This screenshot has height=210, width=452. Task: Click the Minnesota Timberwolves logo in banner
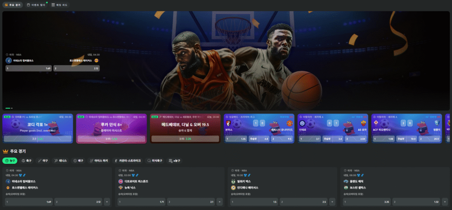(8, 60)
